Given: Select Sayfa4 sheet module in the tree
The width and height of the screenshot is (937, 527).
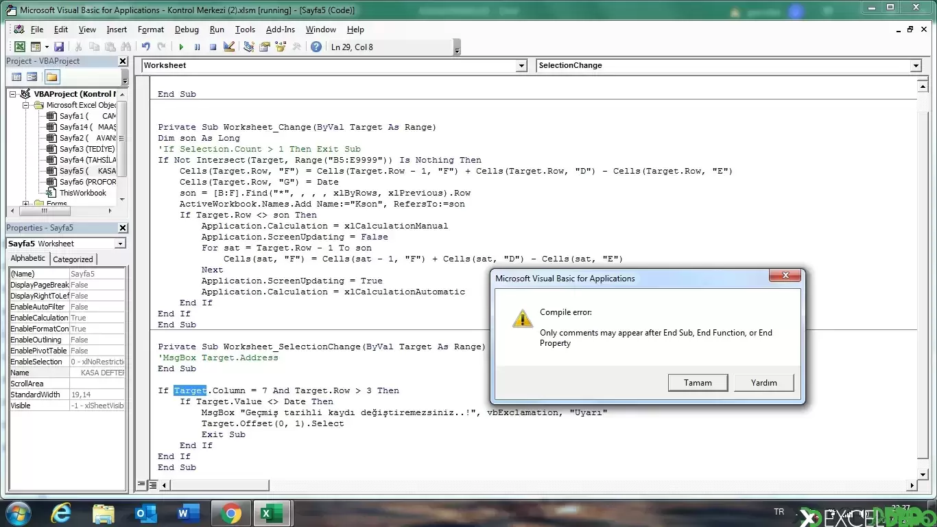Looking at the screenshot, I should (x=81, y=160).
